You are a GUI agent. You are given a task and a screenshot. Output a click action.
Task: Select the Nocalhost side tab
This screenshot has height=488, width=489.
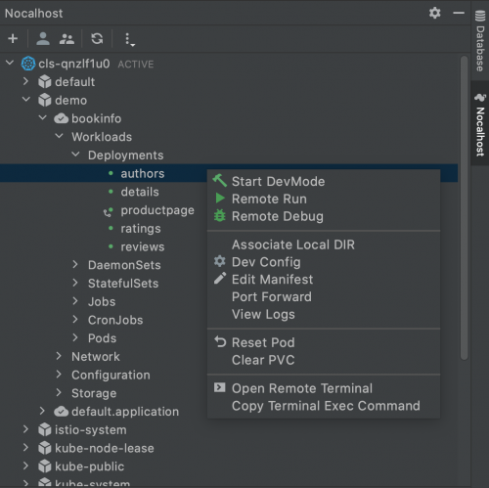[x=480, y=124]
